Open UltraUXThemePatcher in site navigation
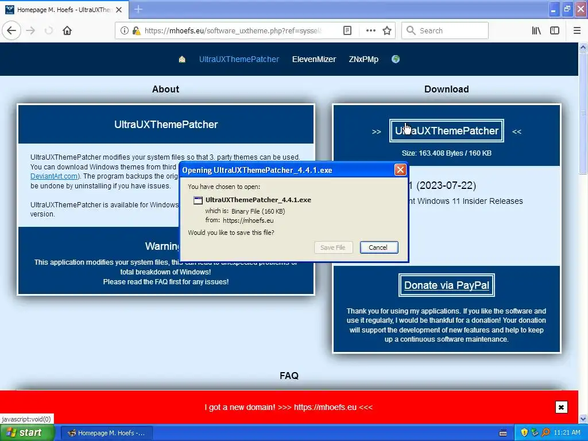The image size is (588, 441). (239, 59)
